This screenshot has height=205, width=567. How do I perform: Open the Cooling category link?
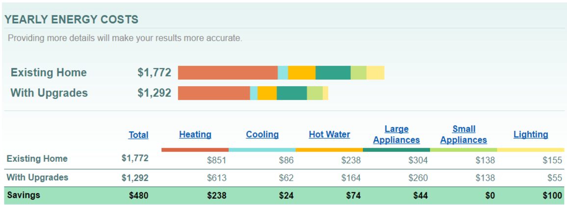[x=262, y=134]
